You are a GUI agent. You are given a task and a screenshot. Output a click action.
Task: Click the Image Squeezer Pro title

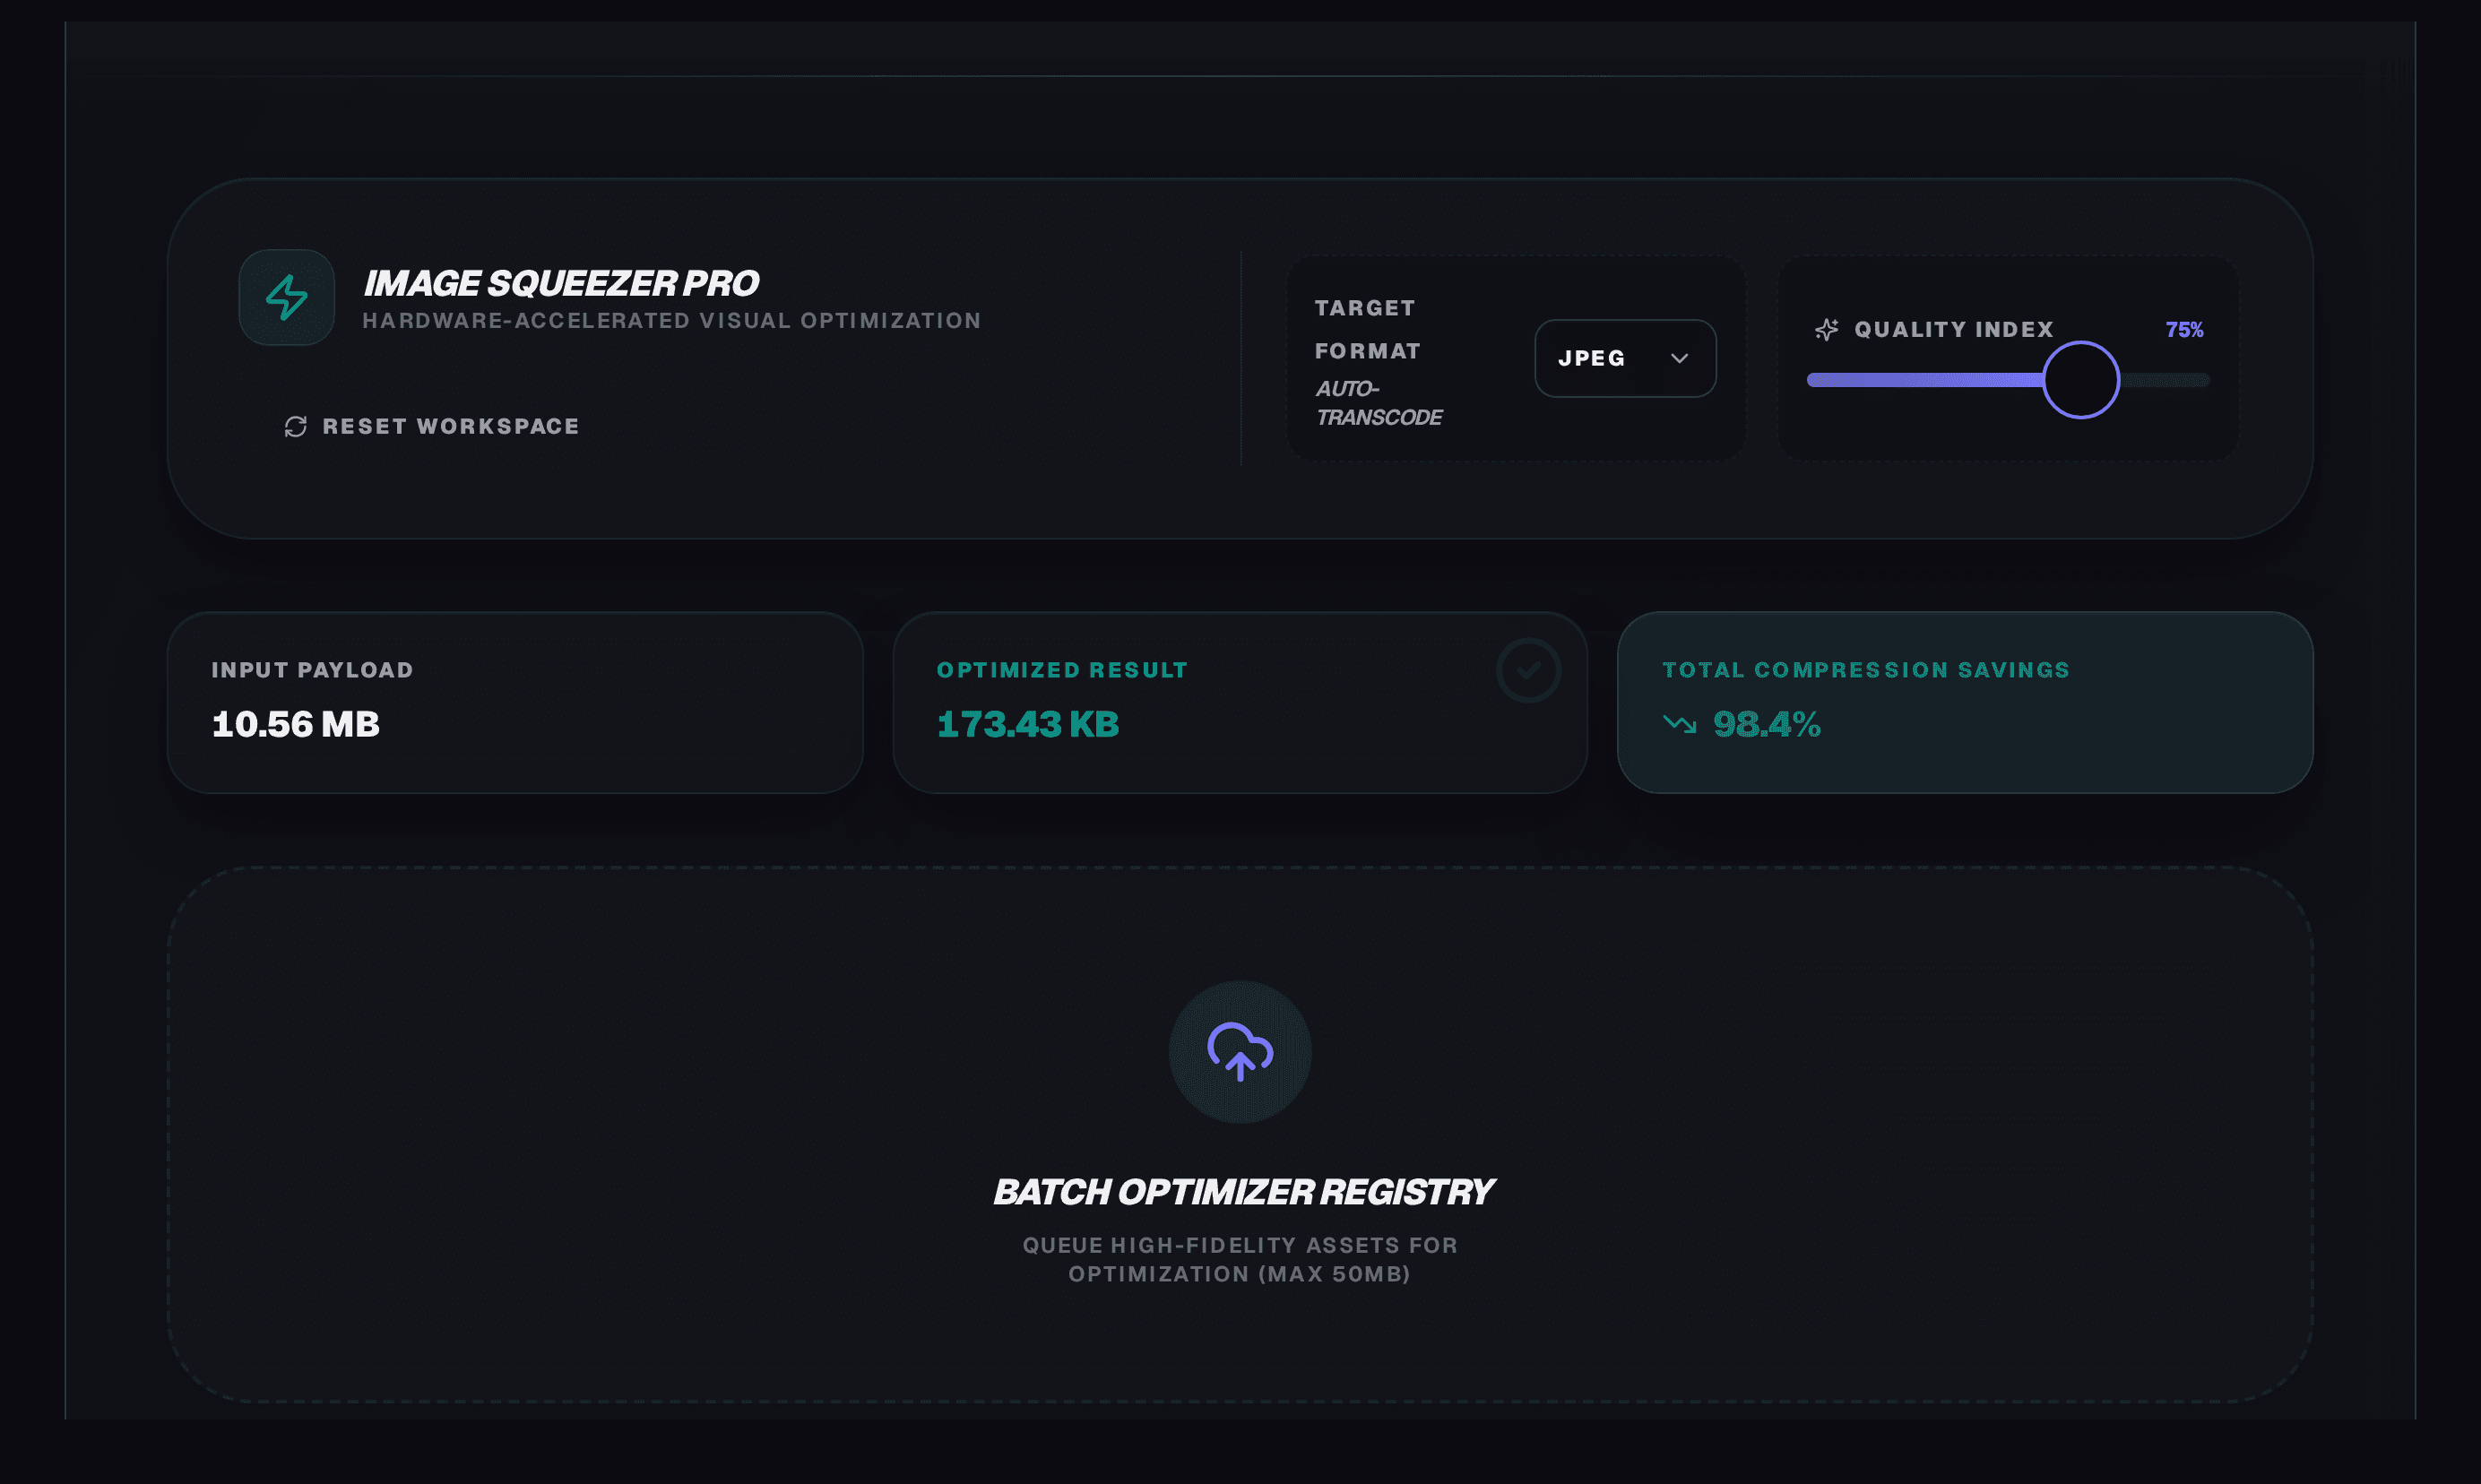tap(560, 284)
